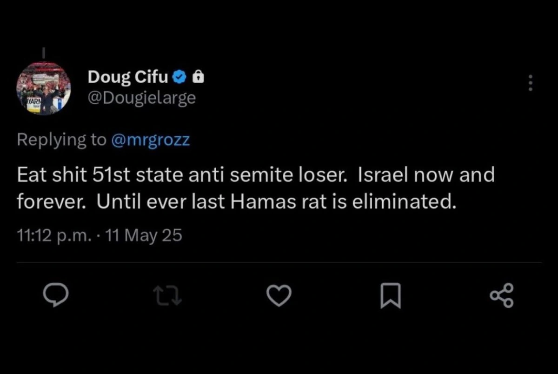Click the tweet's second line ending "eliminated"
This screenshot has height=374, width=558.
[234, 201]
